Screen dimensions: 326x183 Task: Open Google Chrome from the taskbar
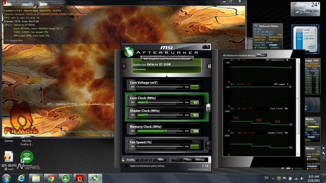(x=50, y=179)
